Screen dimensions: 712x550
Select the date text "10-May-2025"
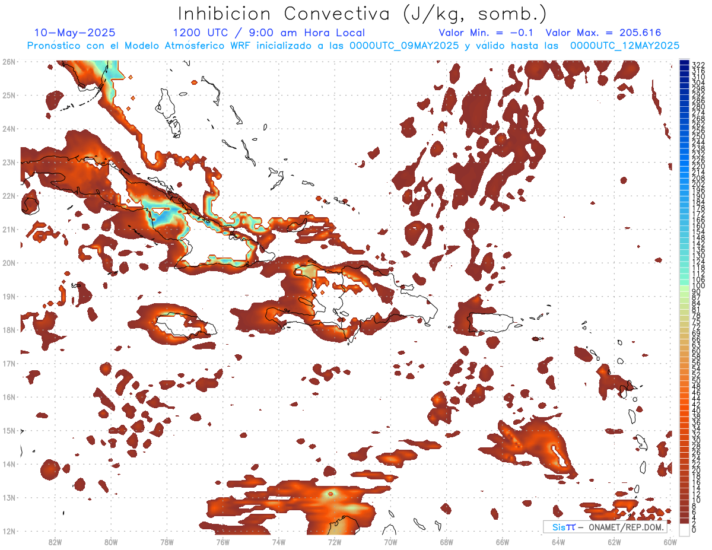pos(75,33)
